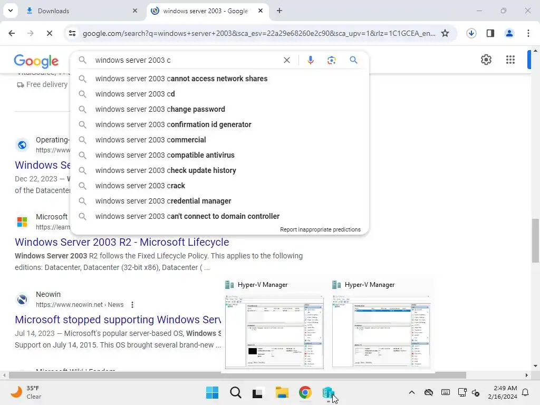This screenshot has height=405, width=540.
Task: Open clock showing 2:49 AM
Action: (503, 392)
